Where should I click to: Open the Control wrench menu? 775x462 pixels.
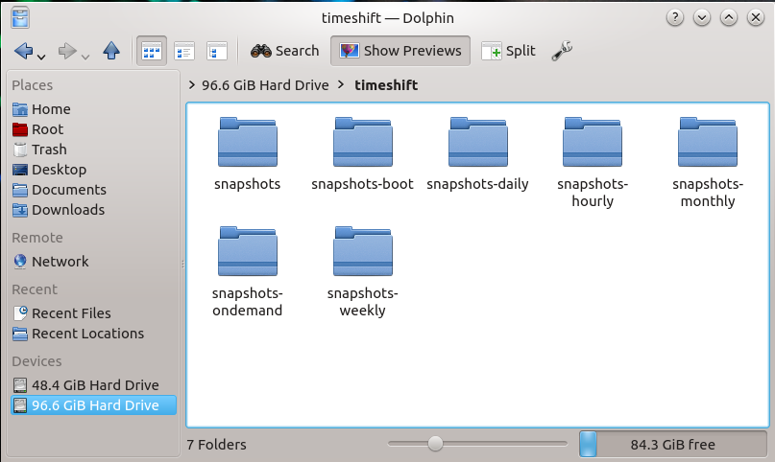562,51
